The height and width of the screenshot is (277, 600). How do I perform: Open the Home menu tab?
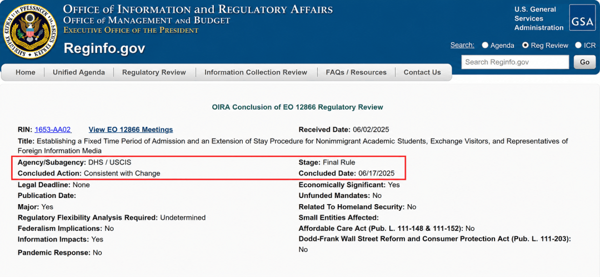[x=26, y=72]
